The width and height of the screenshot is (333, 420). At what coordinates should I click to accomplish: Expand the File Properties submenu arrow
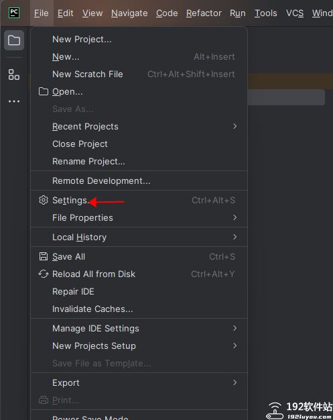235,217
